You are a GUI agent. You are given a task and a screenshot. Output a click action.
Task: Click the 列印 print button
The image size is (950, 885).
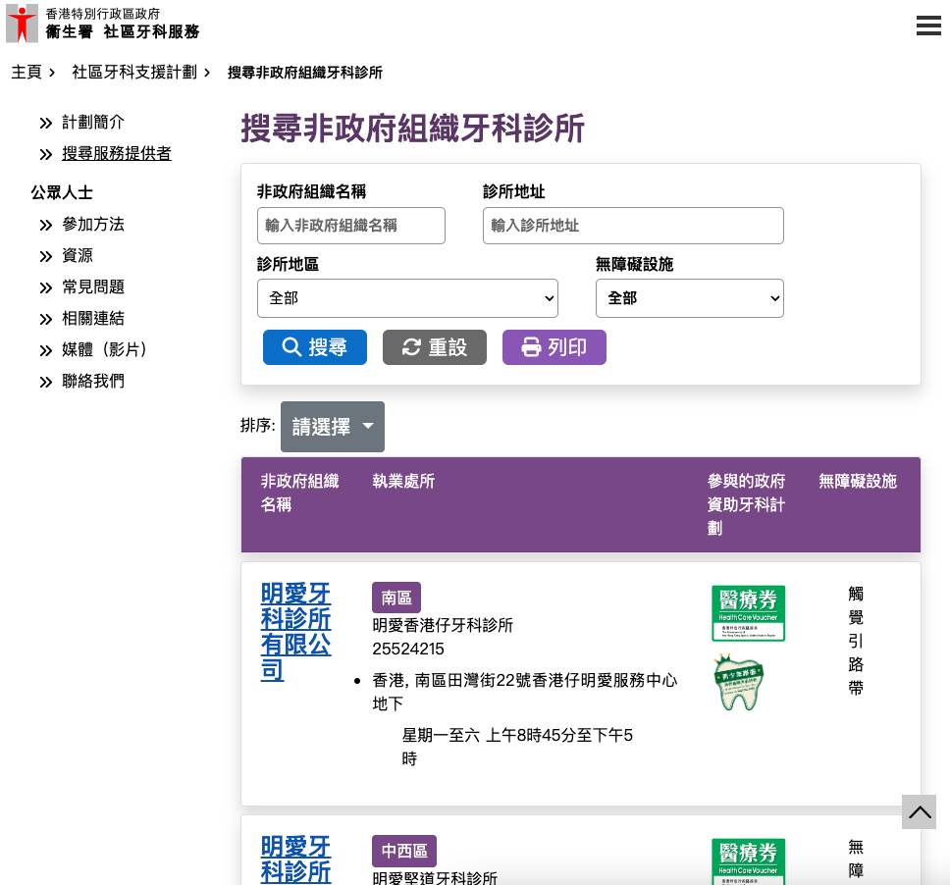554,347
